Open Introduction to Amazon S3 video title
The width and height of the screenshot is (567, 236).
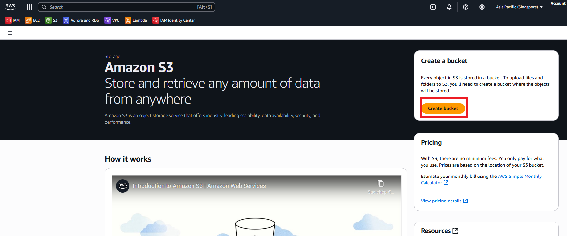pos(199,186)
